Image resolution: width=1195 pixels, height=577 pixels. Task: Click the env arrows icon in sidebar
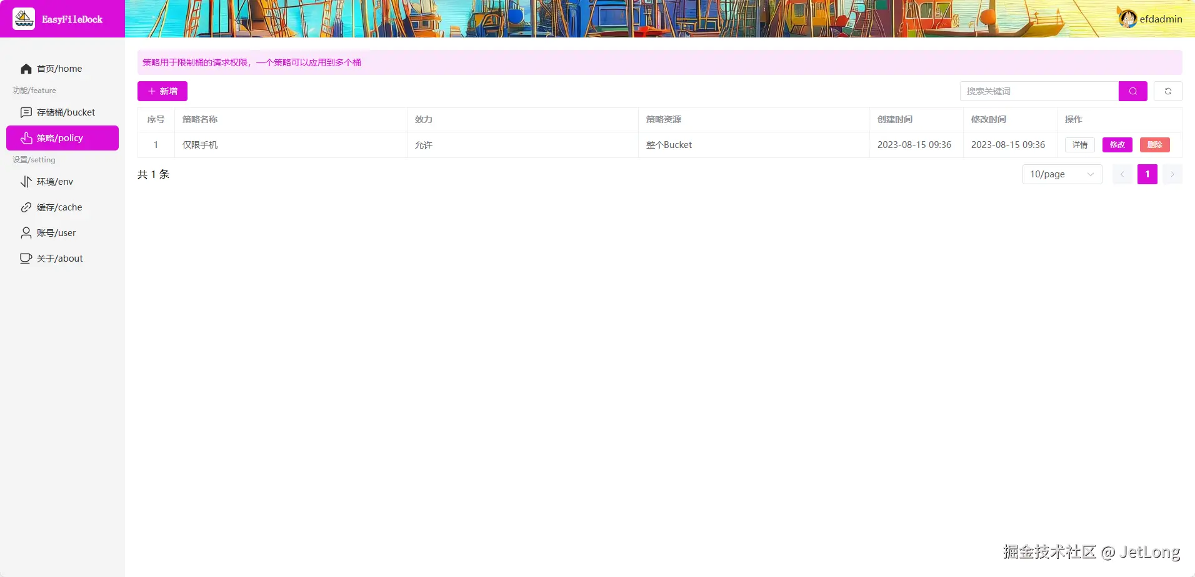tap(26, 182)
